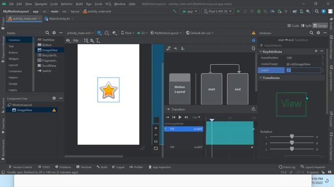Switch to Split view mode
Screen dimensions: 334x187
click(x=306, y=25)
